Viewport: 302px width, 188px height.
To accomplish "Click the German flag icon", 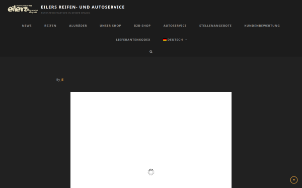I will click(165, 40).
